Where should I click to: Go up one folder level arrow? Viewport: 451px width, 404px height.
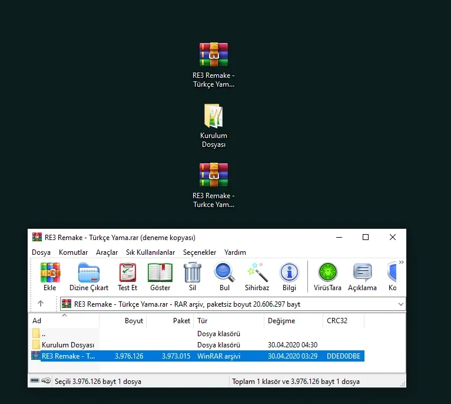[41, 304]
